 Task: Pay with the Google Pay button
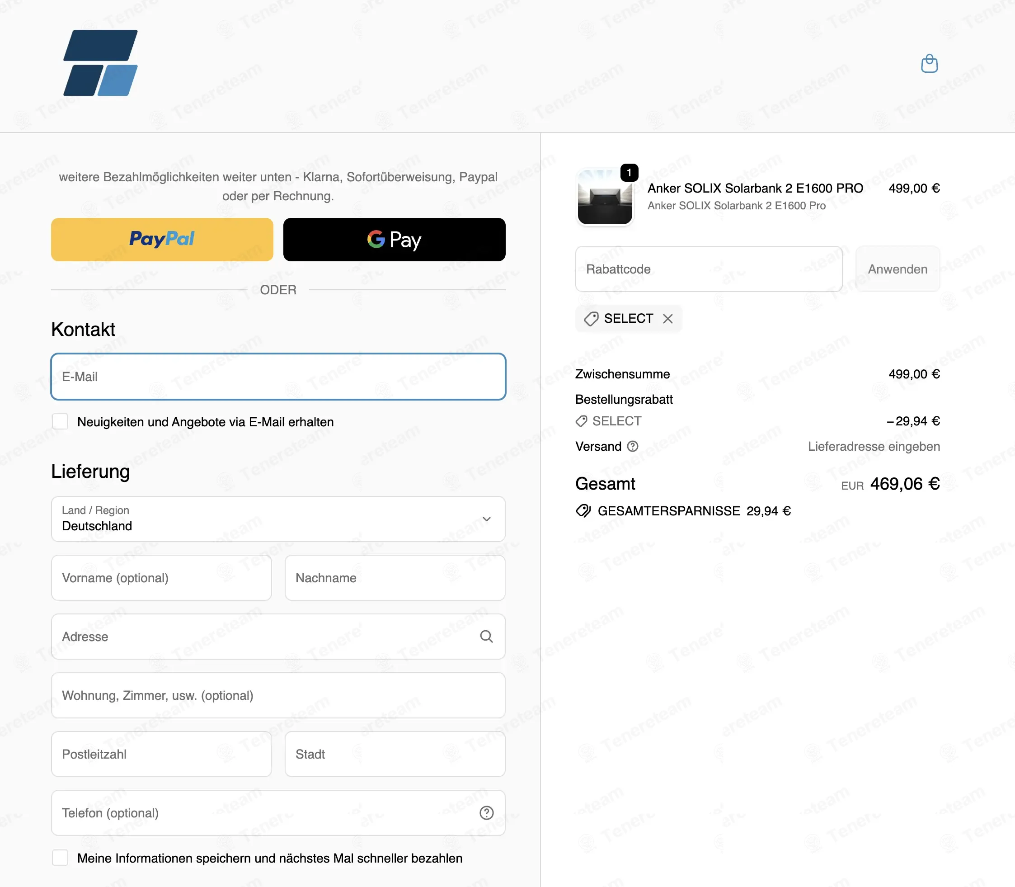coord(395,240)
